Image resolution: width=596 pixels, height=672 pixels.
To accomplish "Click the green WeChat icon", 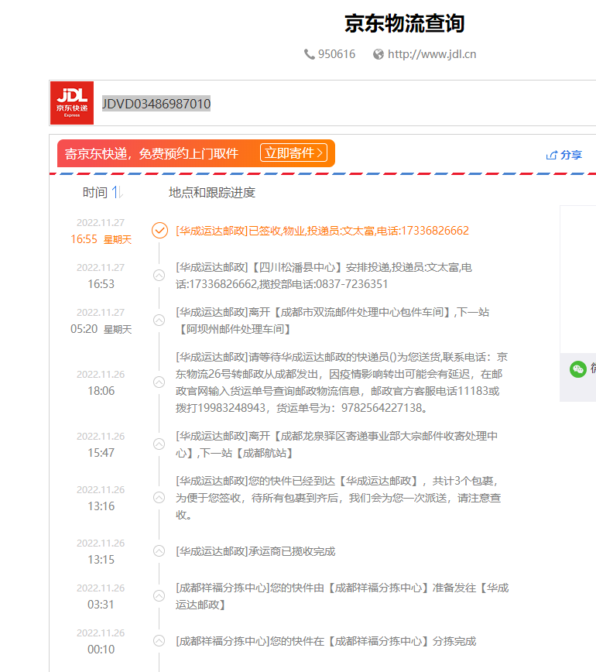I will [x=578, y=369].
